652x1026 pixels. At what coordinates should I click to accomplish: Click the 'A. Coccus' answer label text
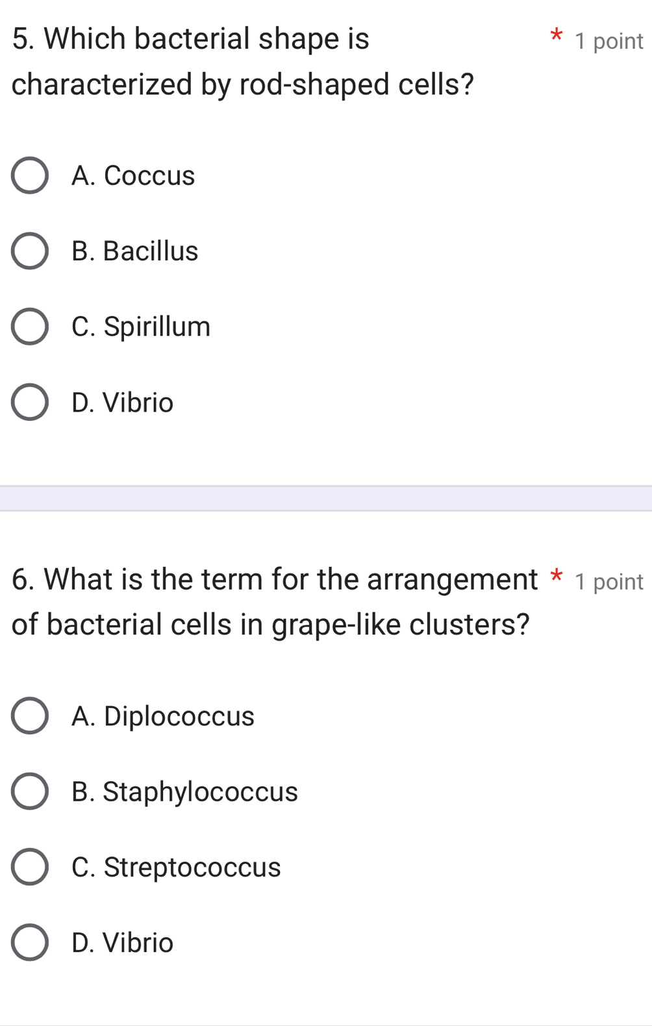133,175
